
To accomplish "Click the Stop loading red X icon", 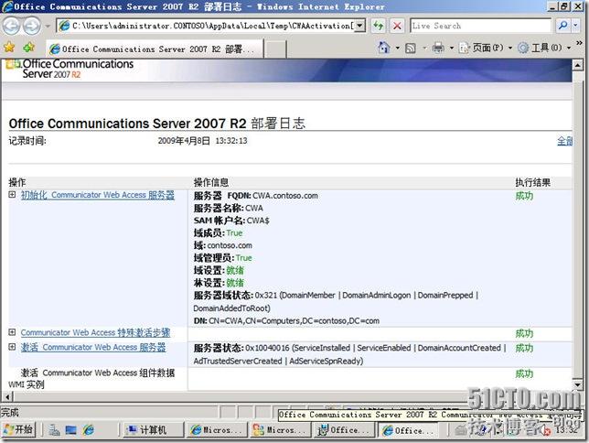I will tap(397, 26).
